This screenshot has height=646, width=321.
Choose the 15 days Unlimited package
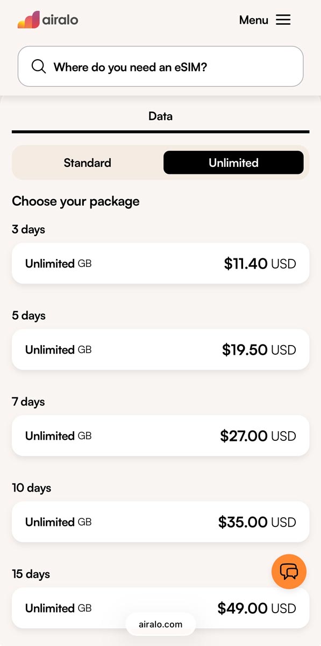point(160,608)
